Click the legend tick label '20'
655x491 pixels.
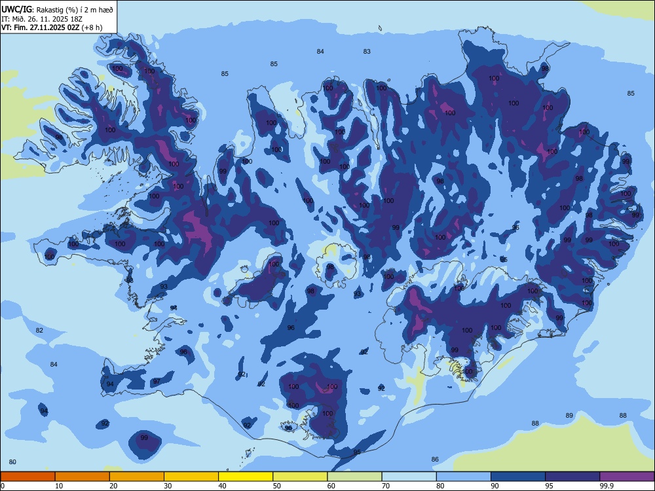pos(113,486)
